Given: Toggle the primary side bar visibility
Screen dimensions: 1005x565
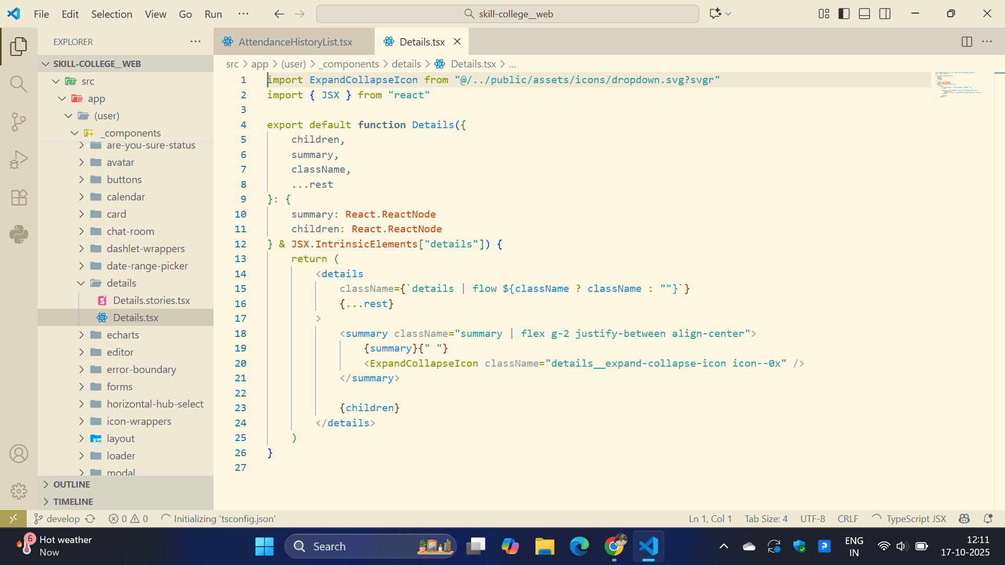Looking at the screenshot, I should click(844, 14).
